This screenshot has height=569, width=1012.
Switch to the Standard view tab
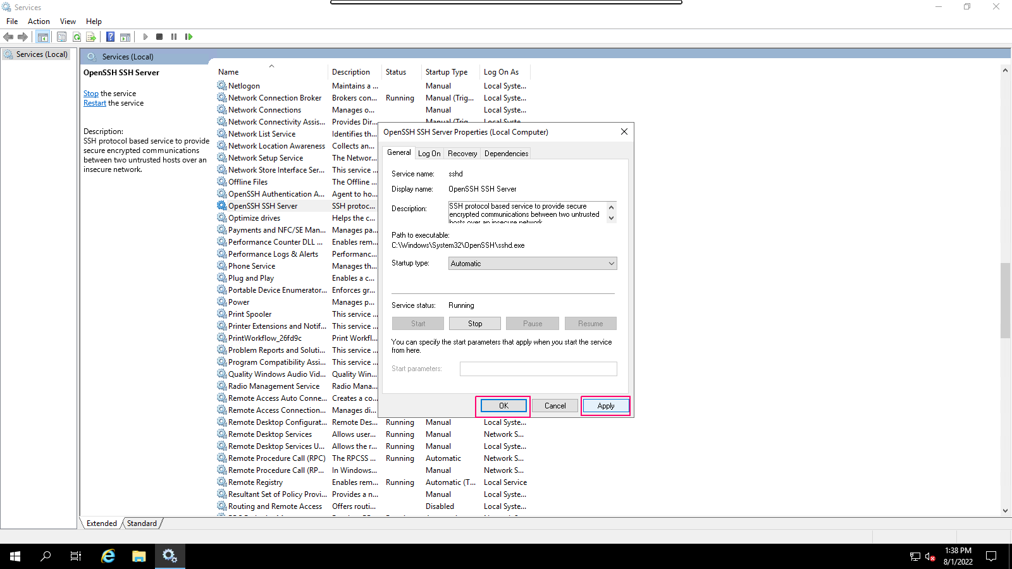142,523
